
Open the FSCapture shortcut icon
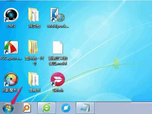[11, 47]
